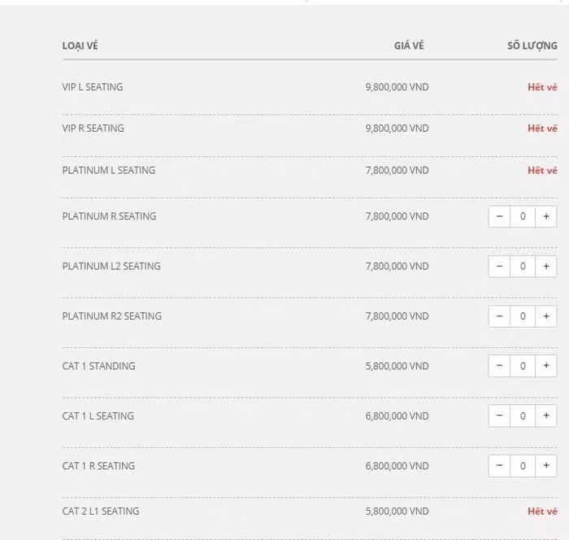This screenshot has height=540, width=569.
Task: Tap minus on CAT 1 R SEATING
Action: coord(499,466)
